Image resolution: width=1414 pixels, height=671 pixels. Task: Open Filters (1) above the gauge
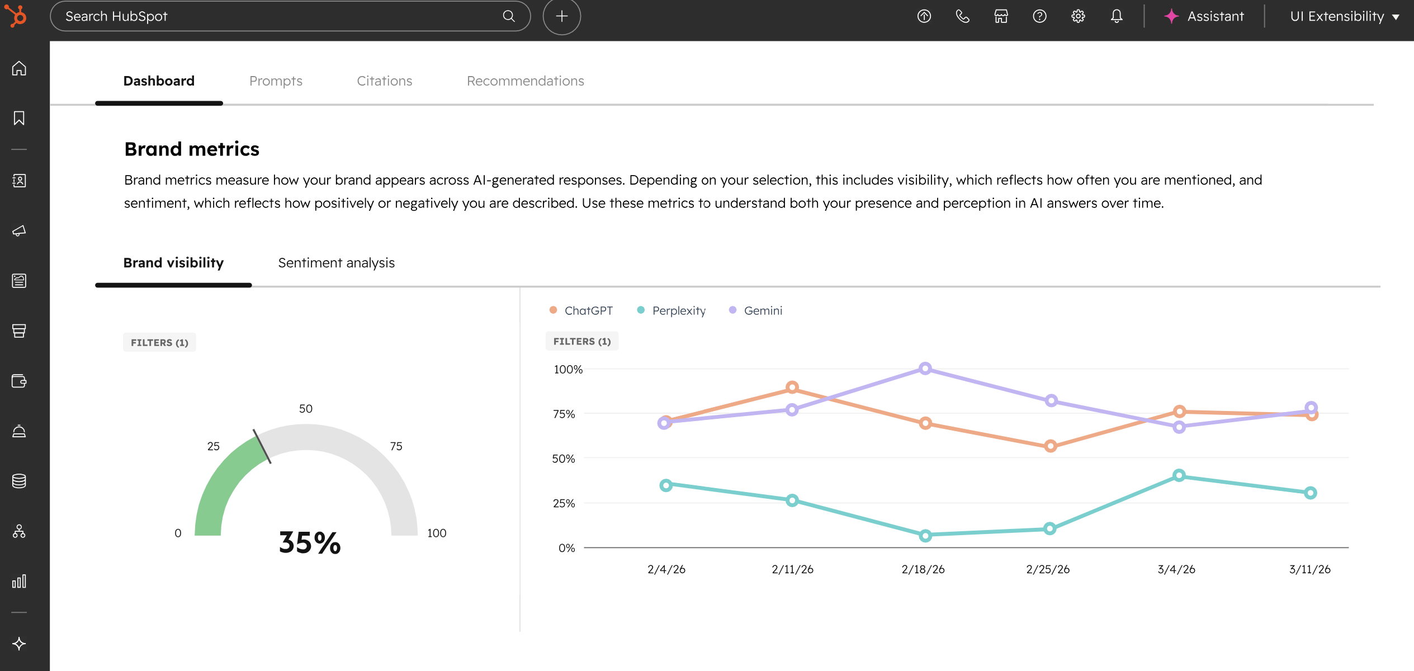(x=159, y=343)
